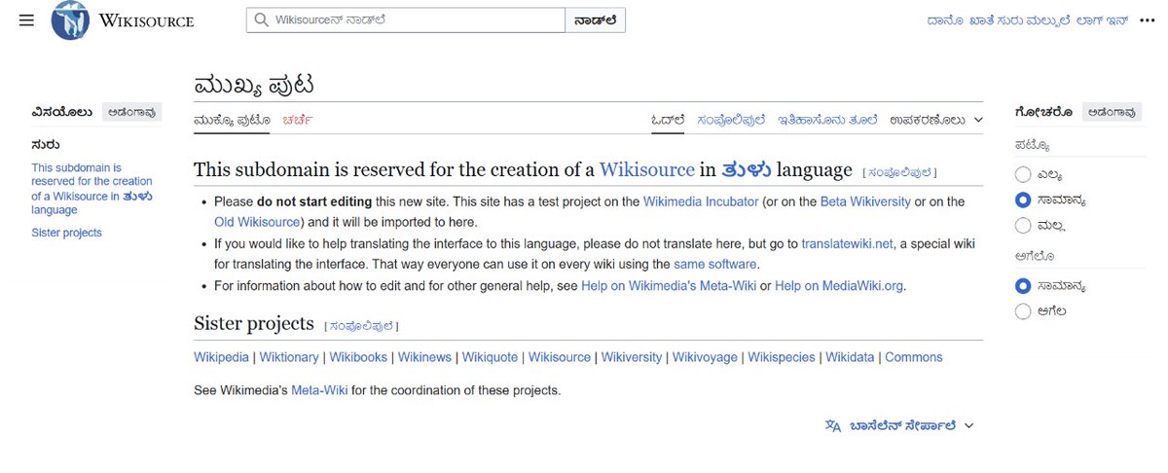Open the Wikipedia sister project link
1168x473 pixels.
click(221, 357)
